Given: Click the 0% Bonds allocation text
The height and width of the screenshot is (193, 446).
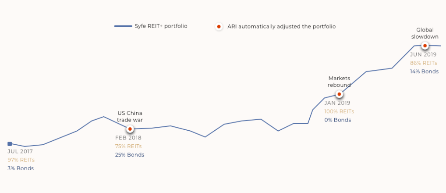Looking at the screenshot, I should tap(338, 120).
